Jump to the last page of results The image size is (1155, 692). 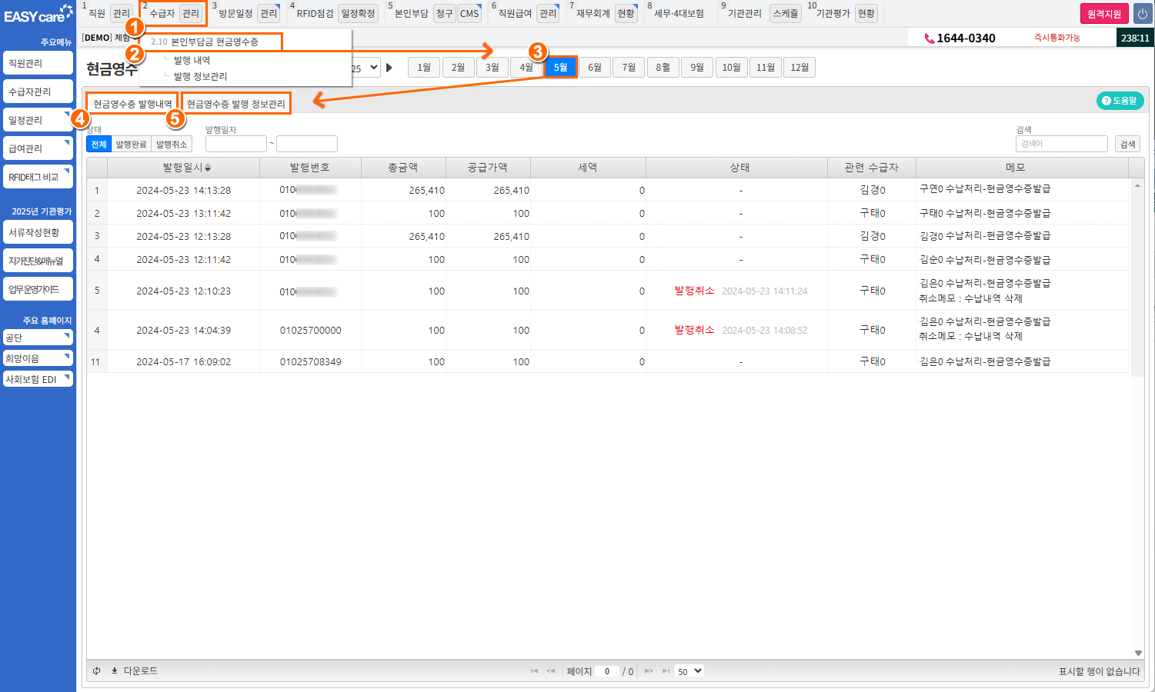pyautogui.click(x=666, y=671)
